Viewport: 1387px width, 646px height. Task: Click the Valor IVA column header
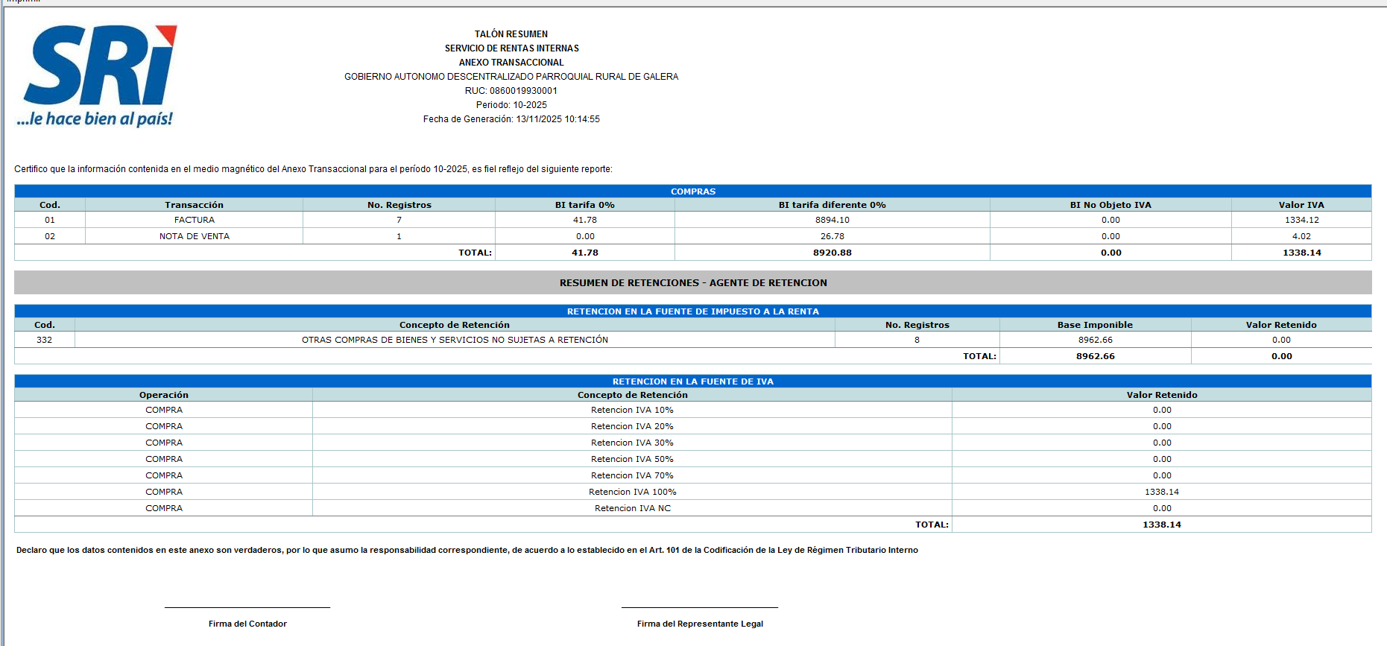(x=1301, y=205)
